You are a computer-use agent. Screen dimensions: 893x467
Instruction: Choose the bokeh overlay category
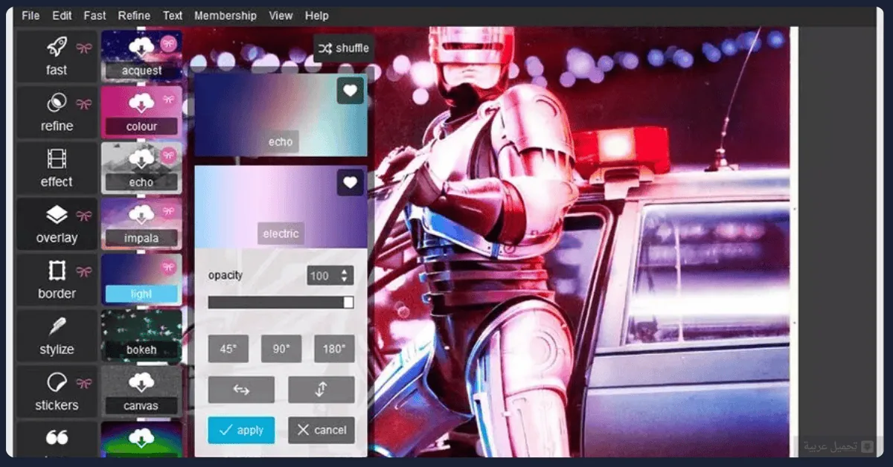point(141,335)
